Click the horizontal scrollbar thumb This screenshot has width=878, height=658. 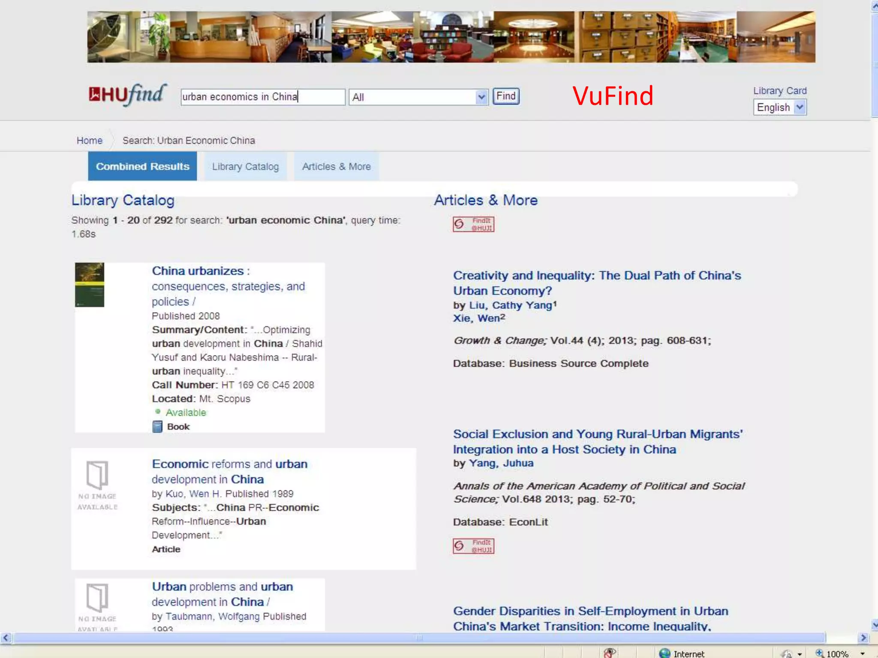tap(419, 638)
